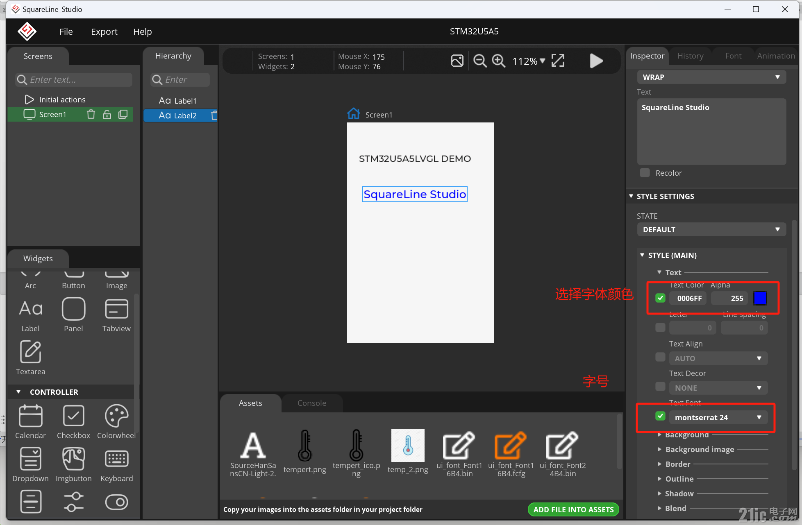
Task: Click the label Text content field
Action: tap(711, 131)
